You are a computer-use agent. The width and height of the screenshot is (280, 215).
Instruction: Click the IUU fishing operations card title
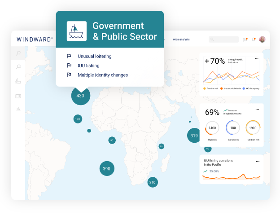point(218,162)
